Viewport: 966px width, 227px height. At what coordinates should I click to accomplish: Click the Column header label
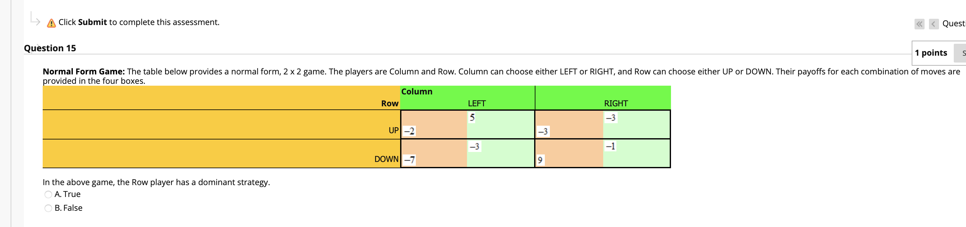coord(417,92)
